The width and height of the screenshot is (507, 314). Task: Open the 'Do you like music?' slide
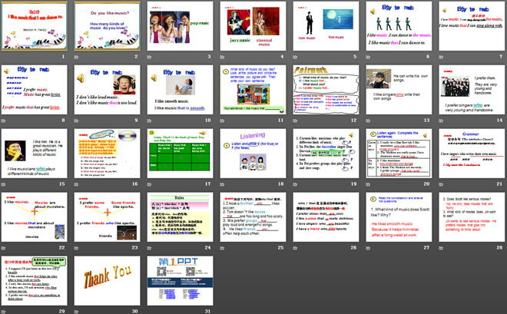point(106,30)
